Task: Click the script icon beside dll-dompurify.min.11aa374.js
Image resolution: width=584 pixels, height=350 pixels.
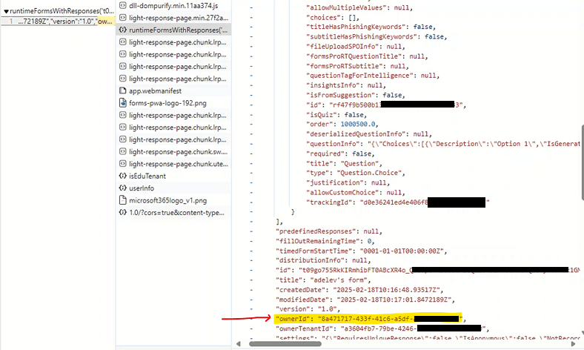Action: click(122, 6)
